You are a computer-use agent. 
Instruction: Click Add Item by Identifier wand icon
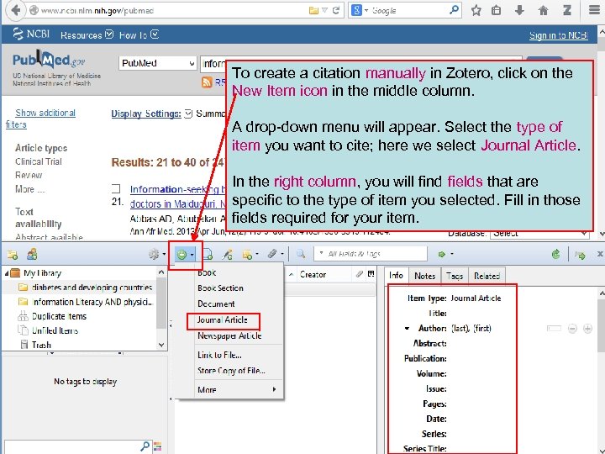(x=227, y=254)
